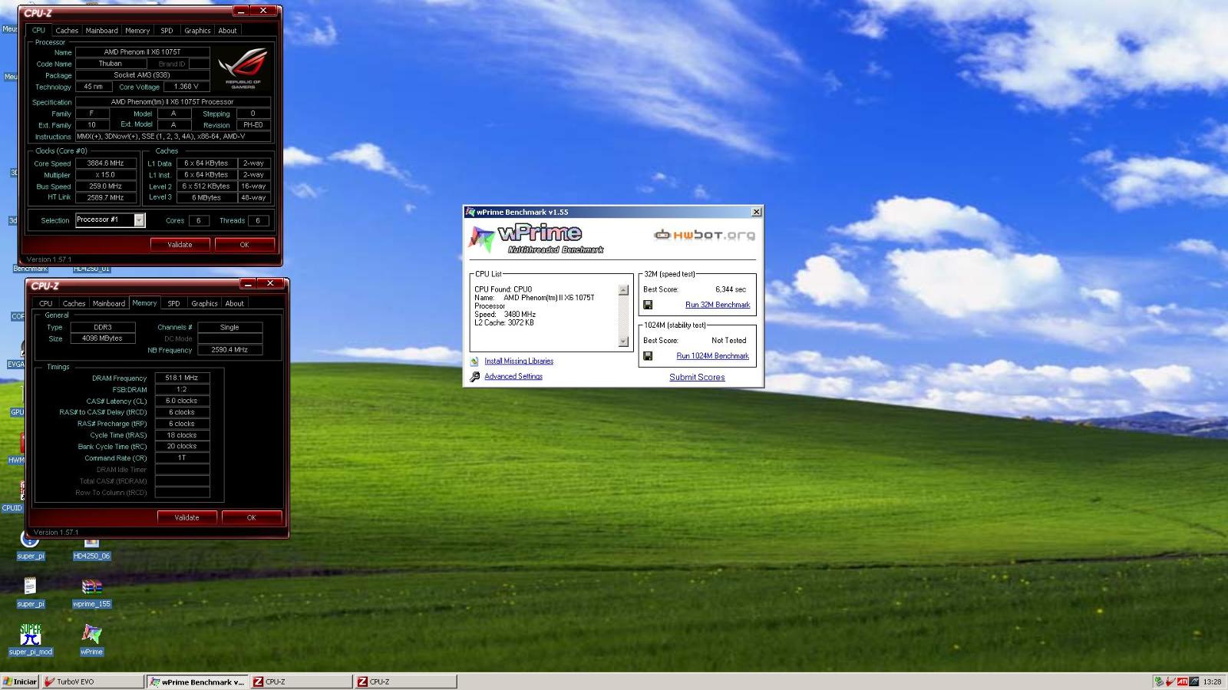Screen dimensions: 1228x690
Task: Switch to Caches tab in the CPU-Z memory window
Action: [74, 303]
